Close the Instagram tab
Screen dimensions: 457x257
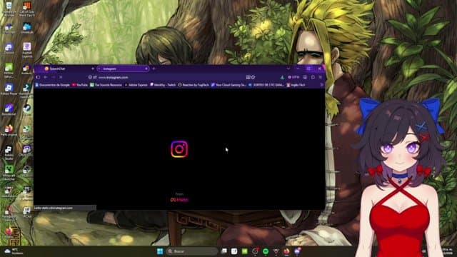(x=146, y=69)
